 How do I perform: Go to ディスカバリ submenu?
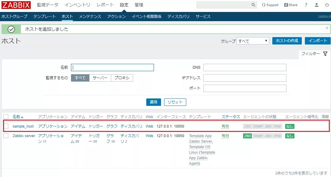178,17
